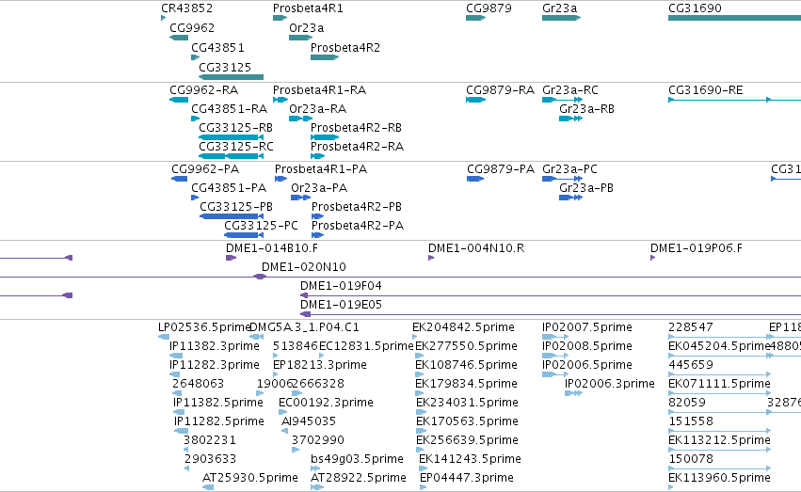Click the 2903633 label
This screenshot has width=801, height=492.
[x=211, y=460]
